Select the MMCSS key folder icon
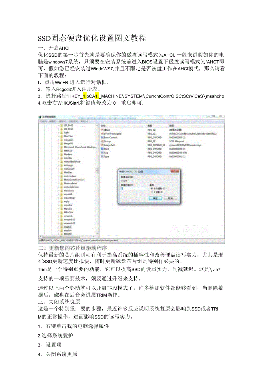263x372 pixels. [x=61, y=151]
